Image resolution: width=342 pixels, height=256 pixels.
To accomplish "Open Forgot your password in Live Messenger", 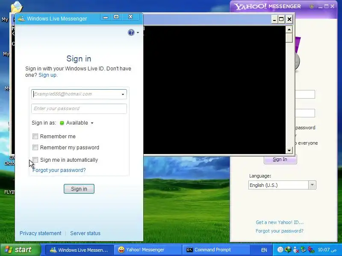I will click(59, 170).
